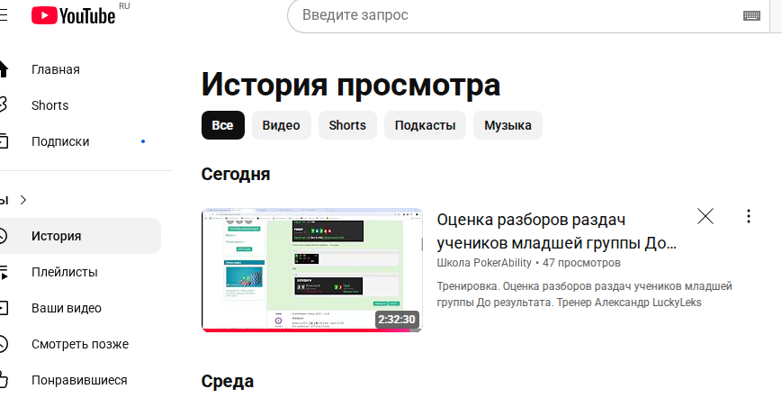
Task: Open the poker review video thumbnail
Action: tap(311, 270)
